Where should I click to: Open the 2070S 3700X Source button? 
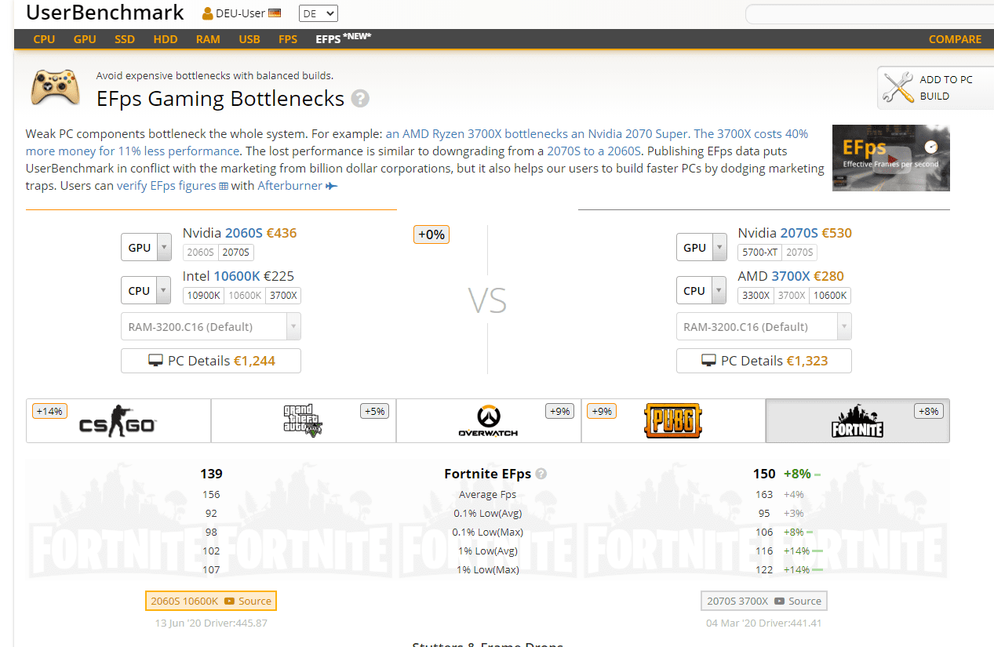tap(764, 602)
